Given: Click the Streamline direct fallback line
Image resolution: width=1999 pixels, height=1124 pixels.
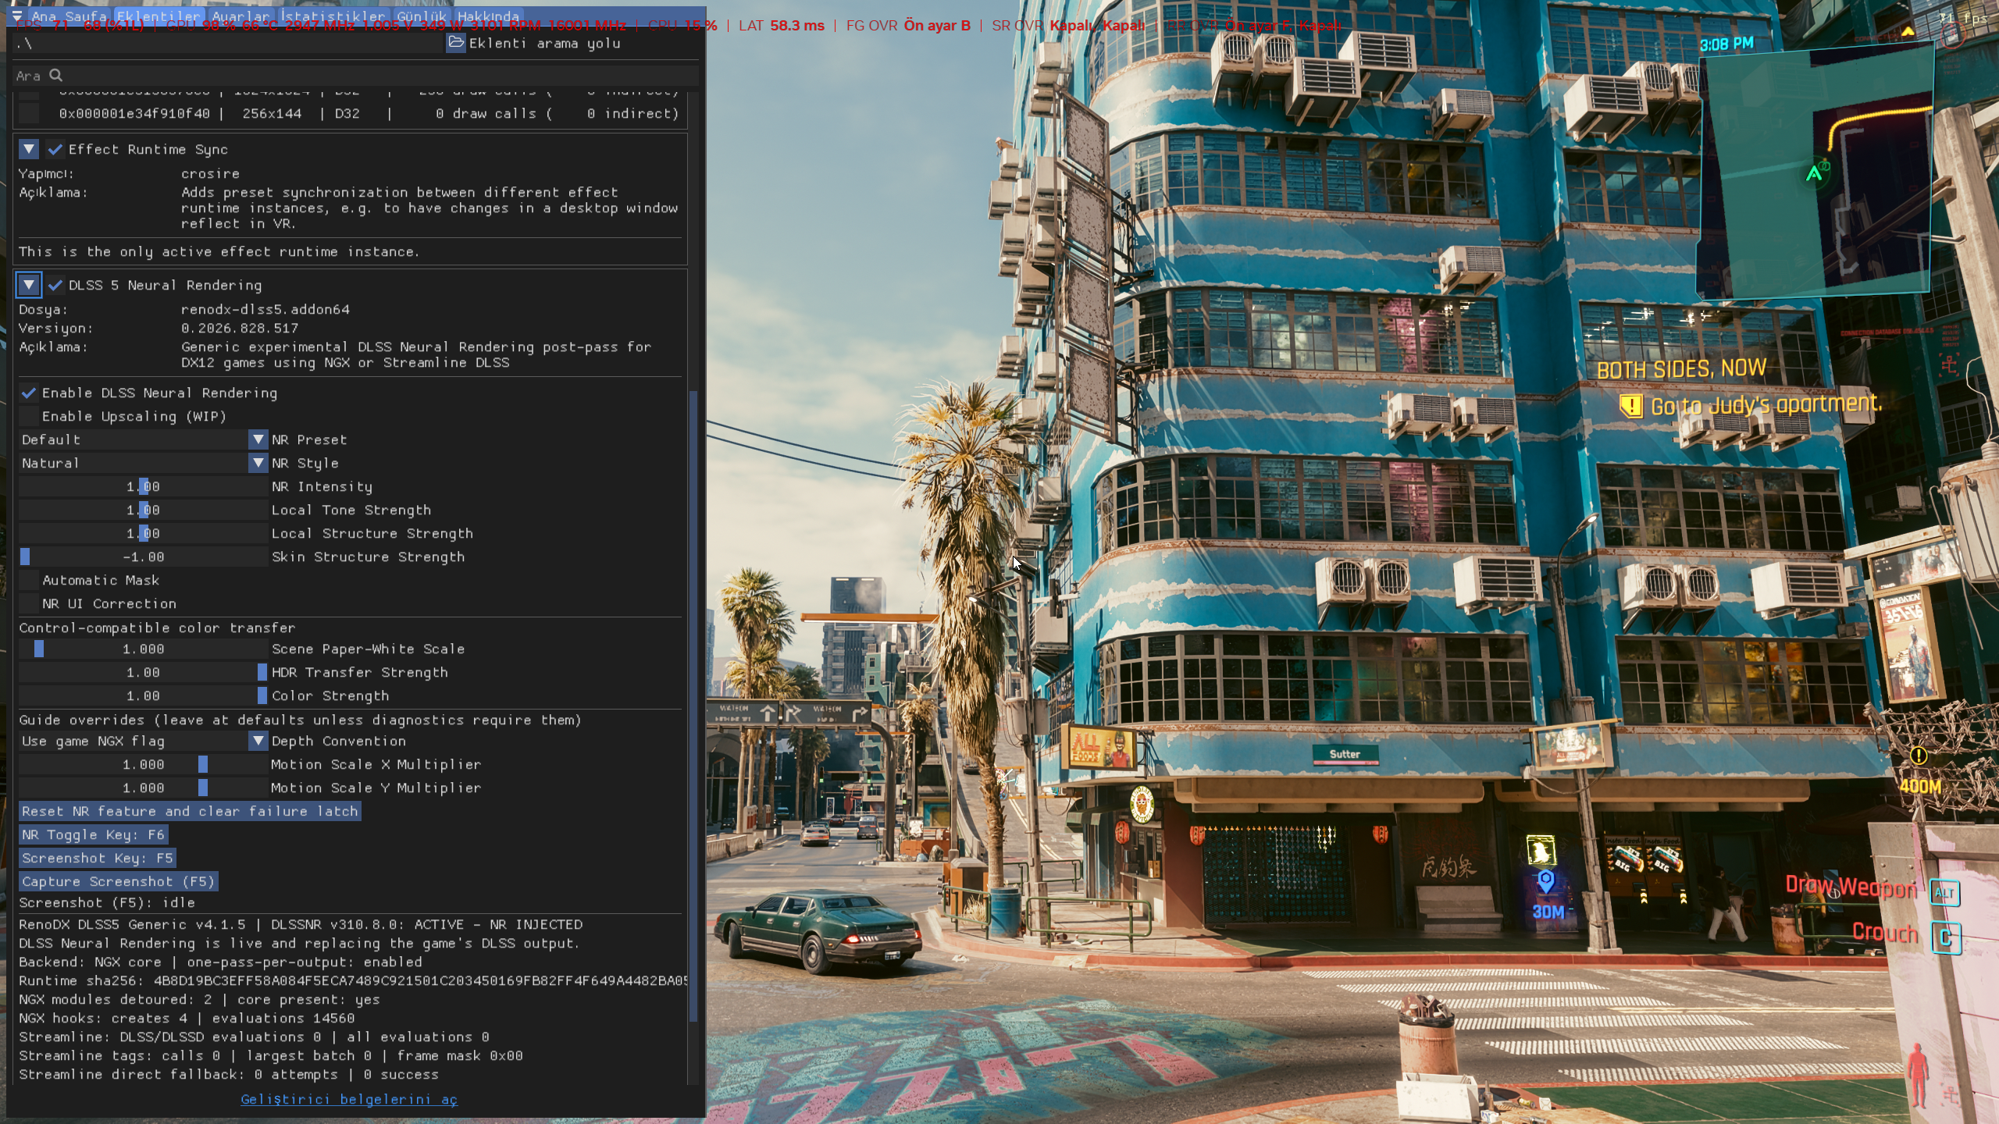Looking at the screenshot, I should pyautogui.click(x=229, y=1074).
